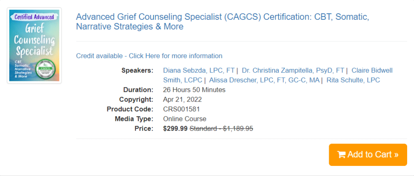The width and height of the screenshot is (414, 176).
Task: Click the "Certified Advanced" banner on the cover
Action: point(34,17)
